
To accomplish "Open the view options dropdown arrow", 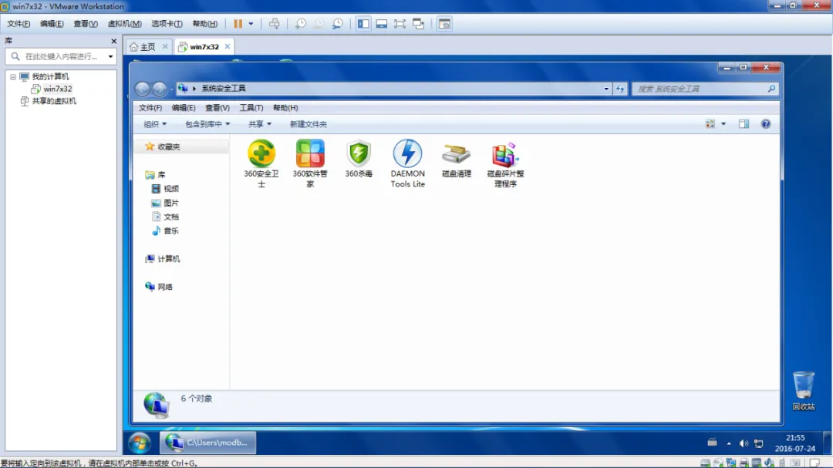I will click(723, 124).
